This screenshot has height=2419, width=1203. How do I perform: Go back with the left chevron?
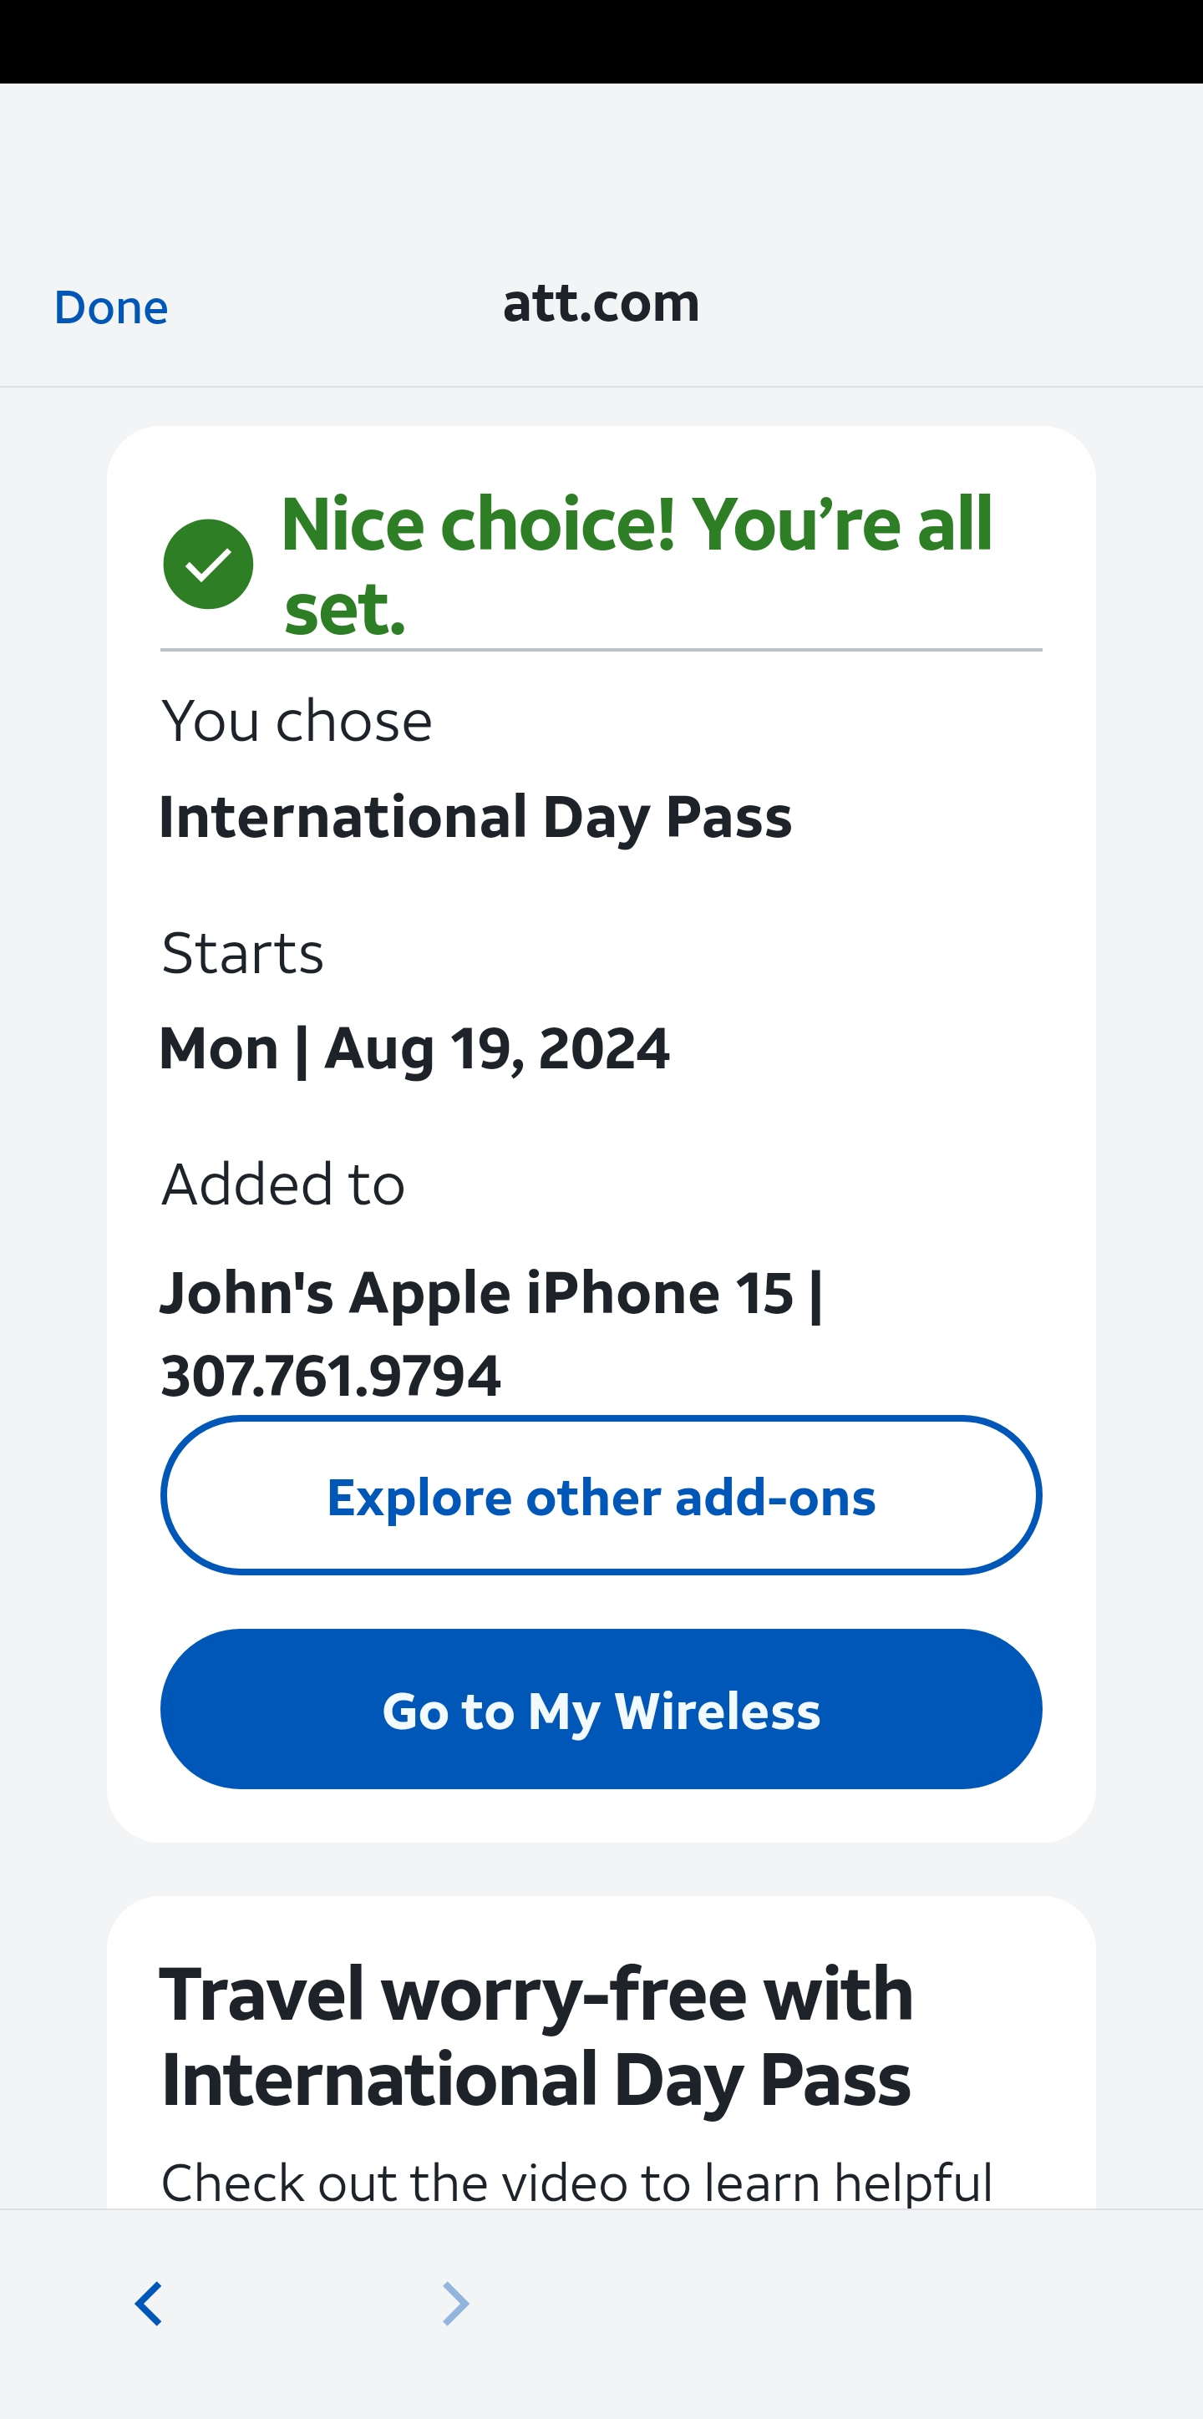click(149, 2303)
